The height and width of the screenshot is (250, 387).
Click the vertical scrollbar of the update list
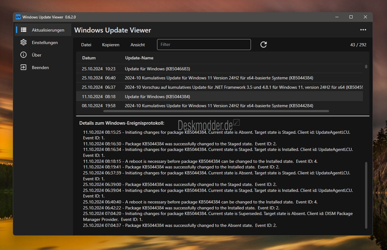point(366,67)
